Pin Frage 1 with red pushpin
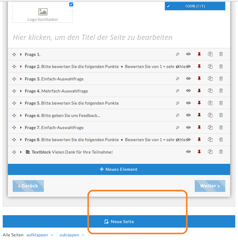The width and height of the screenshot is (238, 243). (199, 54)
